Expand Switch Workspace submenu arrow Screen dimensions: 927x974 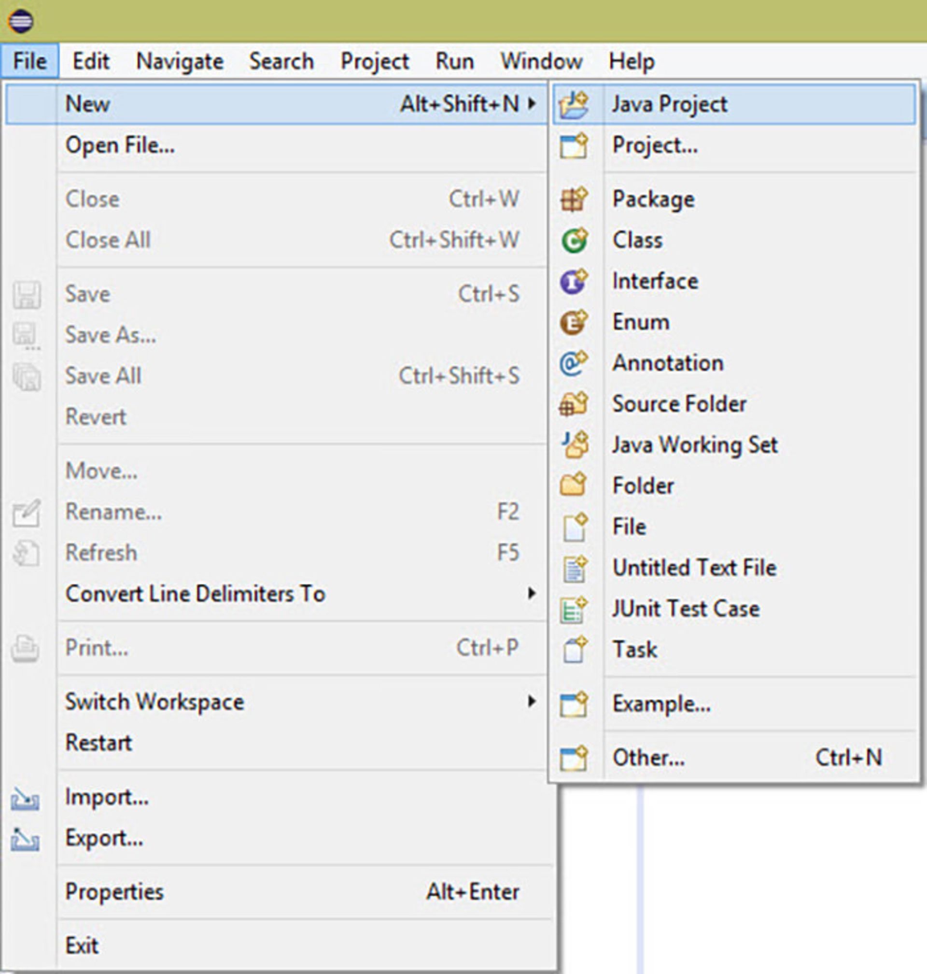pos(531,702)
